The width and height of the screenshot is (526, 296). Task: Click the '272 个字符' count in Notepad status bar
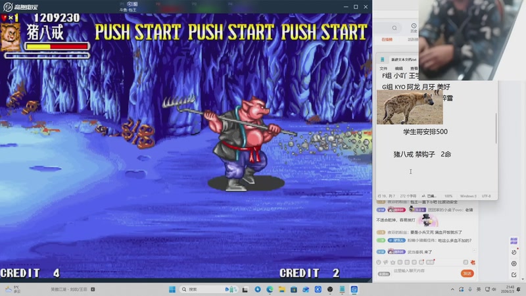coord(408,196)
